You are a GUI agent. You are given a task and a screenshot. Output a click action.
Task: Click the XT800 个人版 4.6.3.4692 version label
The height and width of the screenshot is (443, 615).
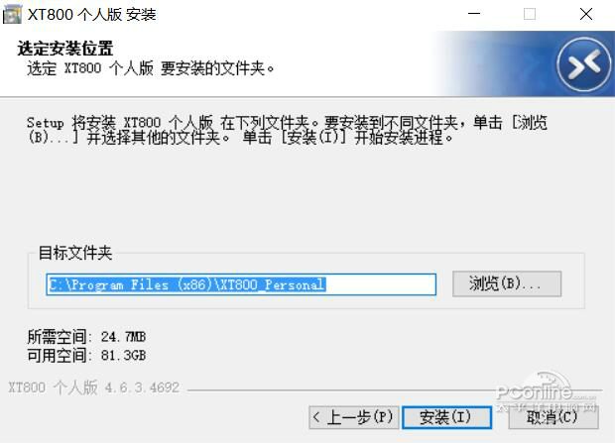[94, 388]
